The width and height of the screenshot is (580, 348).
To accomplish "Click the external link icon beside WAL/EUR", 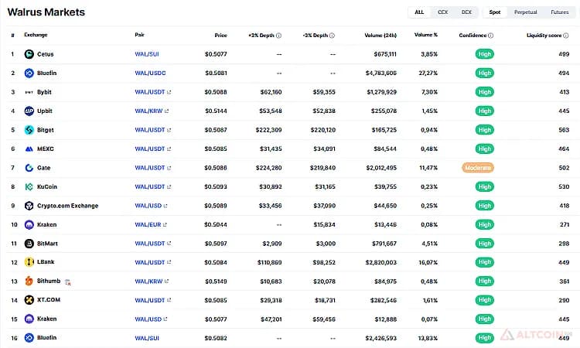I will click(165, 224).
